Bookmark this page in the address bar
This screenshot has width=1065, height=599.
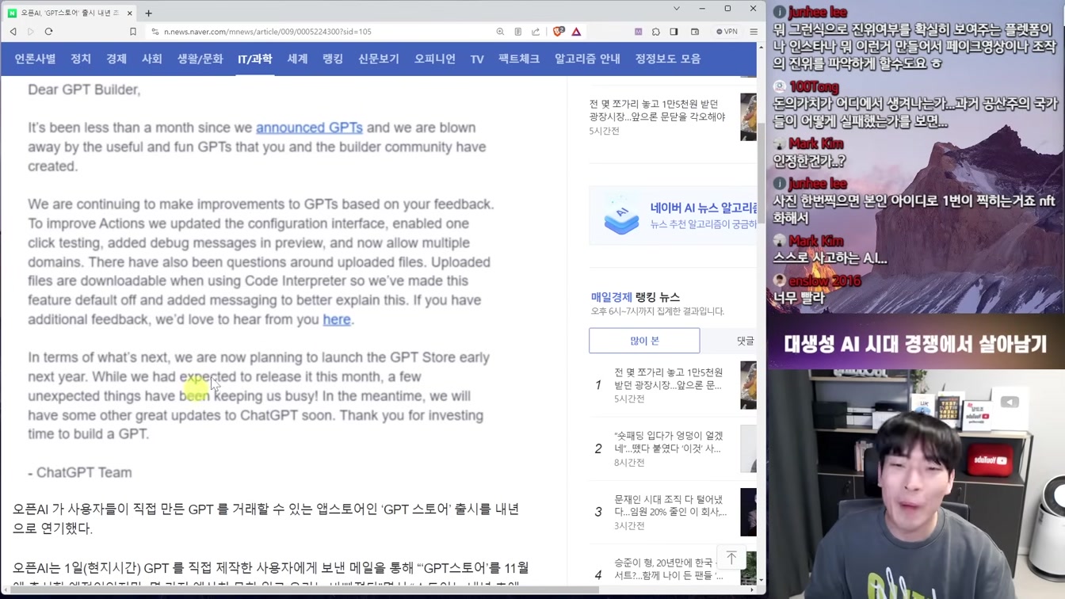133,32
